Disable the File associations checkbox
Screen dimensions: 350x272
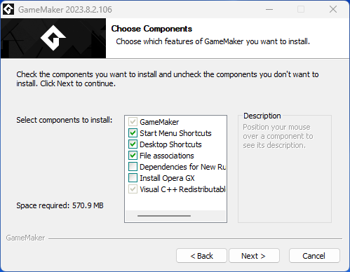pos(133,156)
